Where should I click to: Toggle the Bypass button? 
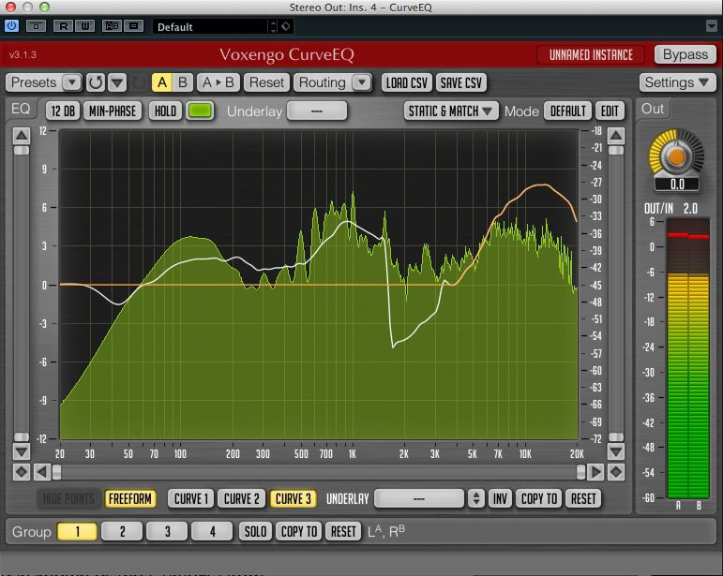[685, 54]
